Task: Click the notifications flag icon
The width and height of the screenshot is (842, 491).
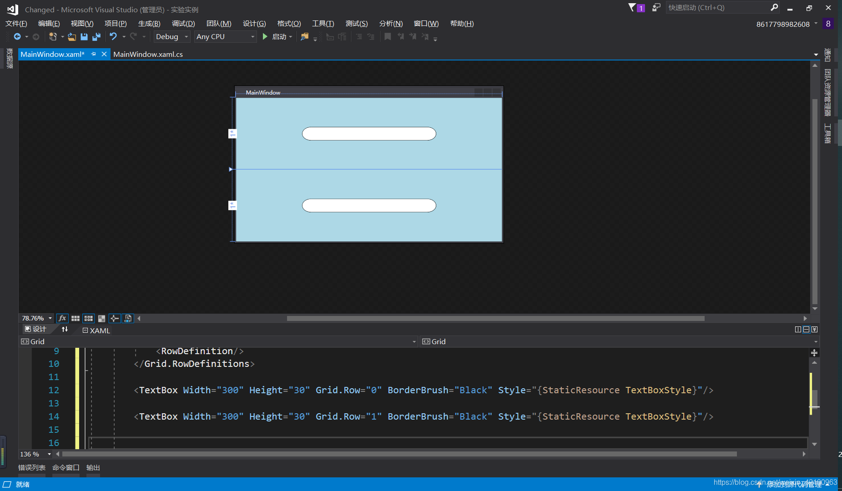Action: click(633, 7)
